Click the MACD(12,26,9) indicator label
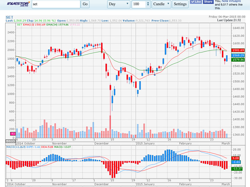Viewport: 250px width, 187px height. pos(16,147)
